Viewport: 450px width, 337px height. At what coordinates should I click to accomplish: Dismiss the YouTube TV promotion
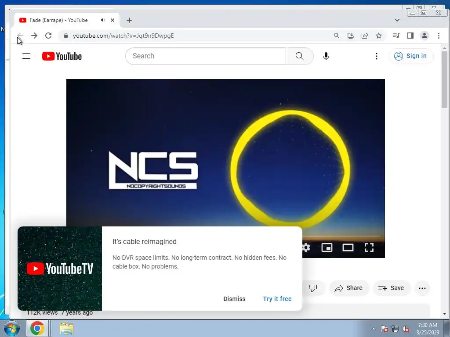[x=234, y=299]
